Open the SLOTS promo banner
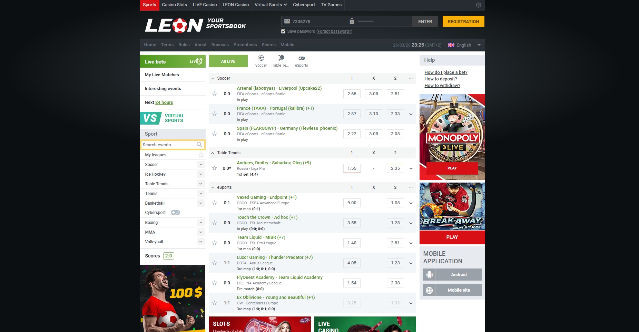The height and width of the screenshot is (332, 639). pos(260,324)
